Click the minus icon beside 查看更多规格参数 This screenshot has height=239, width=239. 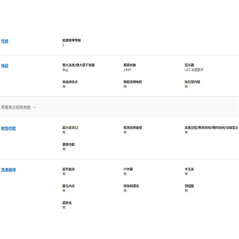point(34,107)
